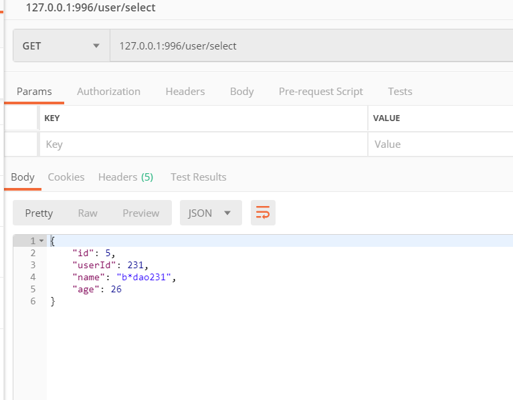This screenshot has width=513, height=400.
Task: Switch response view to Preview
Action: coord(140,213)
